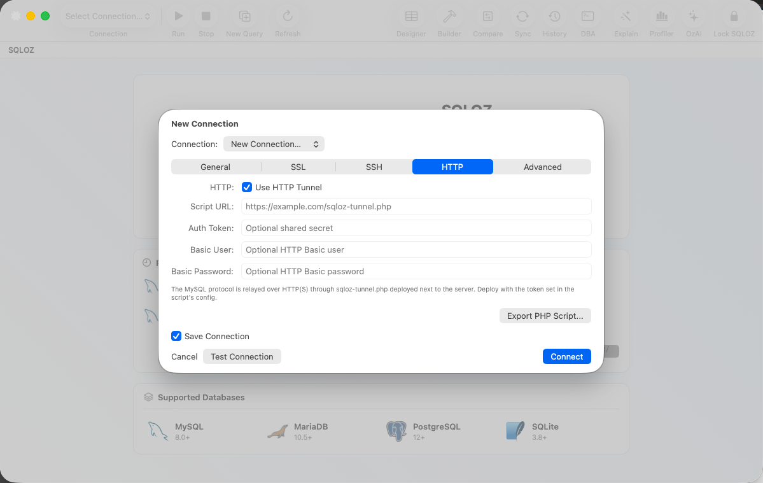The width and height of the screenshot is (763, 483).
Task: Cancel the New Connection dialog
Action: [x=185, y=356]
